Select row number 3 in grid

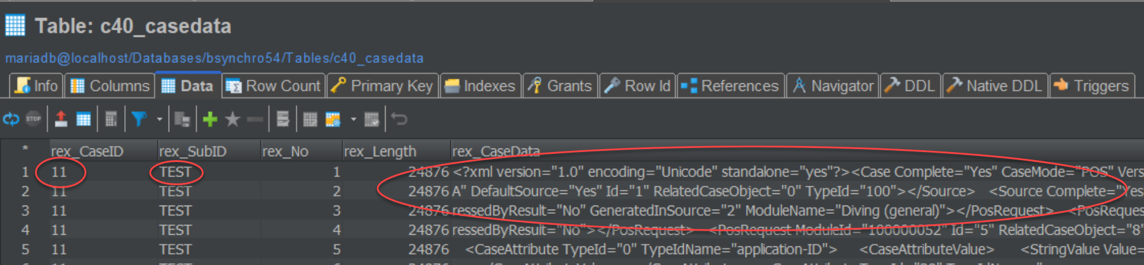pos(25,210)
